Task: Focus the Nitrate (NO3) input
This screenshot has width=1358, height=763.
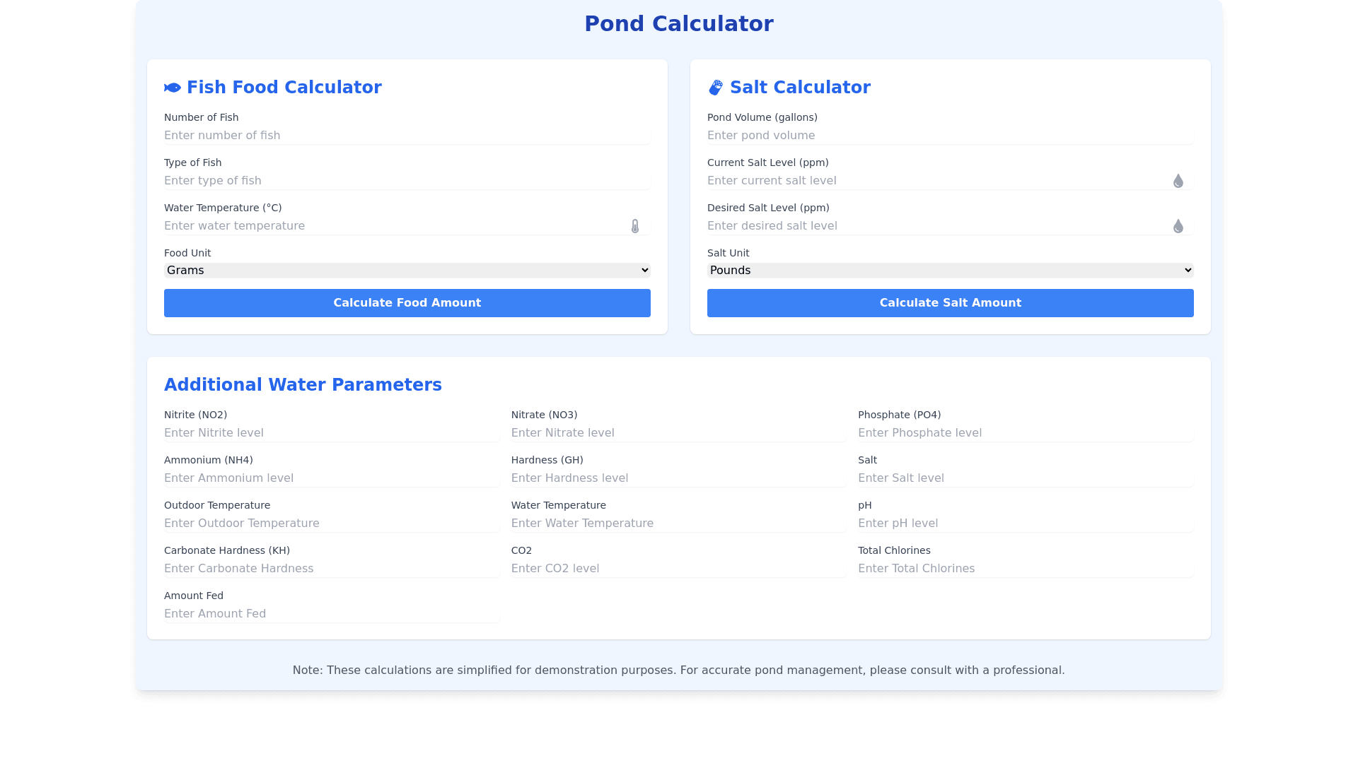Action: click(x=678, y=433)
